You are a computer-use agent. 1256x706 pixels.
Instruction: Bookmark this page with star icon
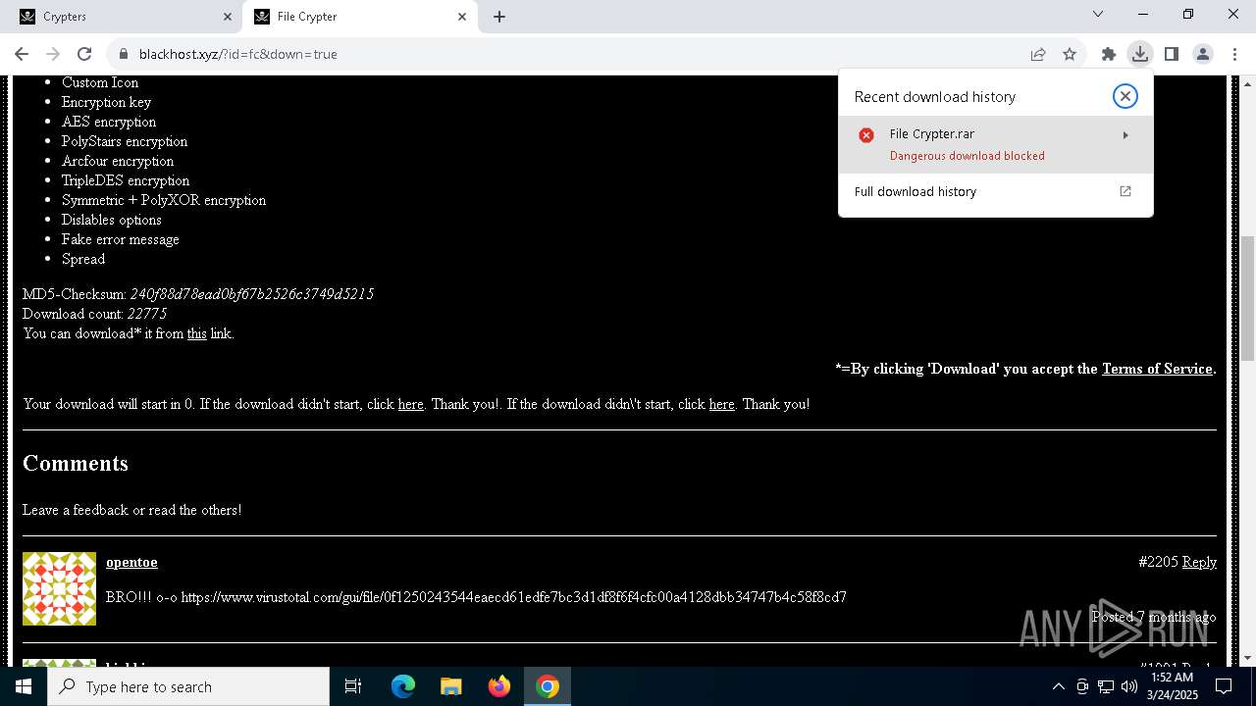pos(1070,54)
